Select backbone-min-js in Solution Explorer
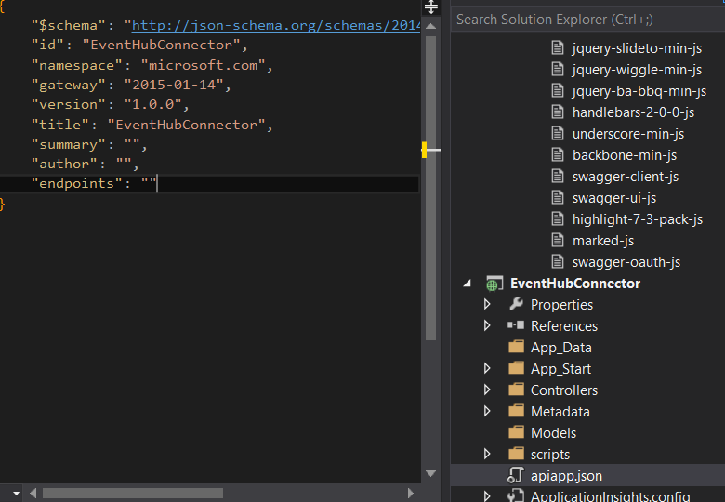The width and height of the screenshot is (725, 502). click(624, 155)
